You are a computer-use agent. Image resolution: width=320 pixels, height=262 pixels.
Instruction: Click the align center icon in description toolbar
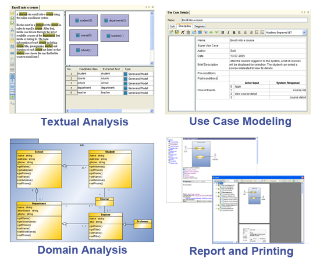pyautogui.click(x=246, y=32)
